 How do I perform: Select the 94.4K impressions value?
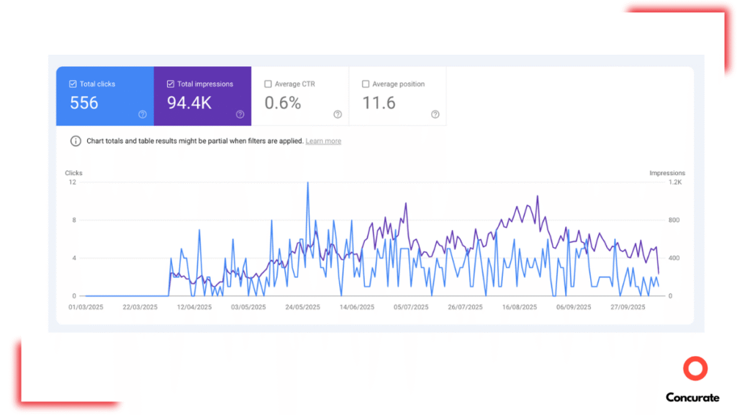[189, 103]
